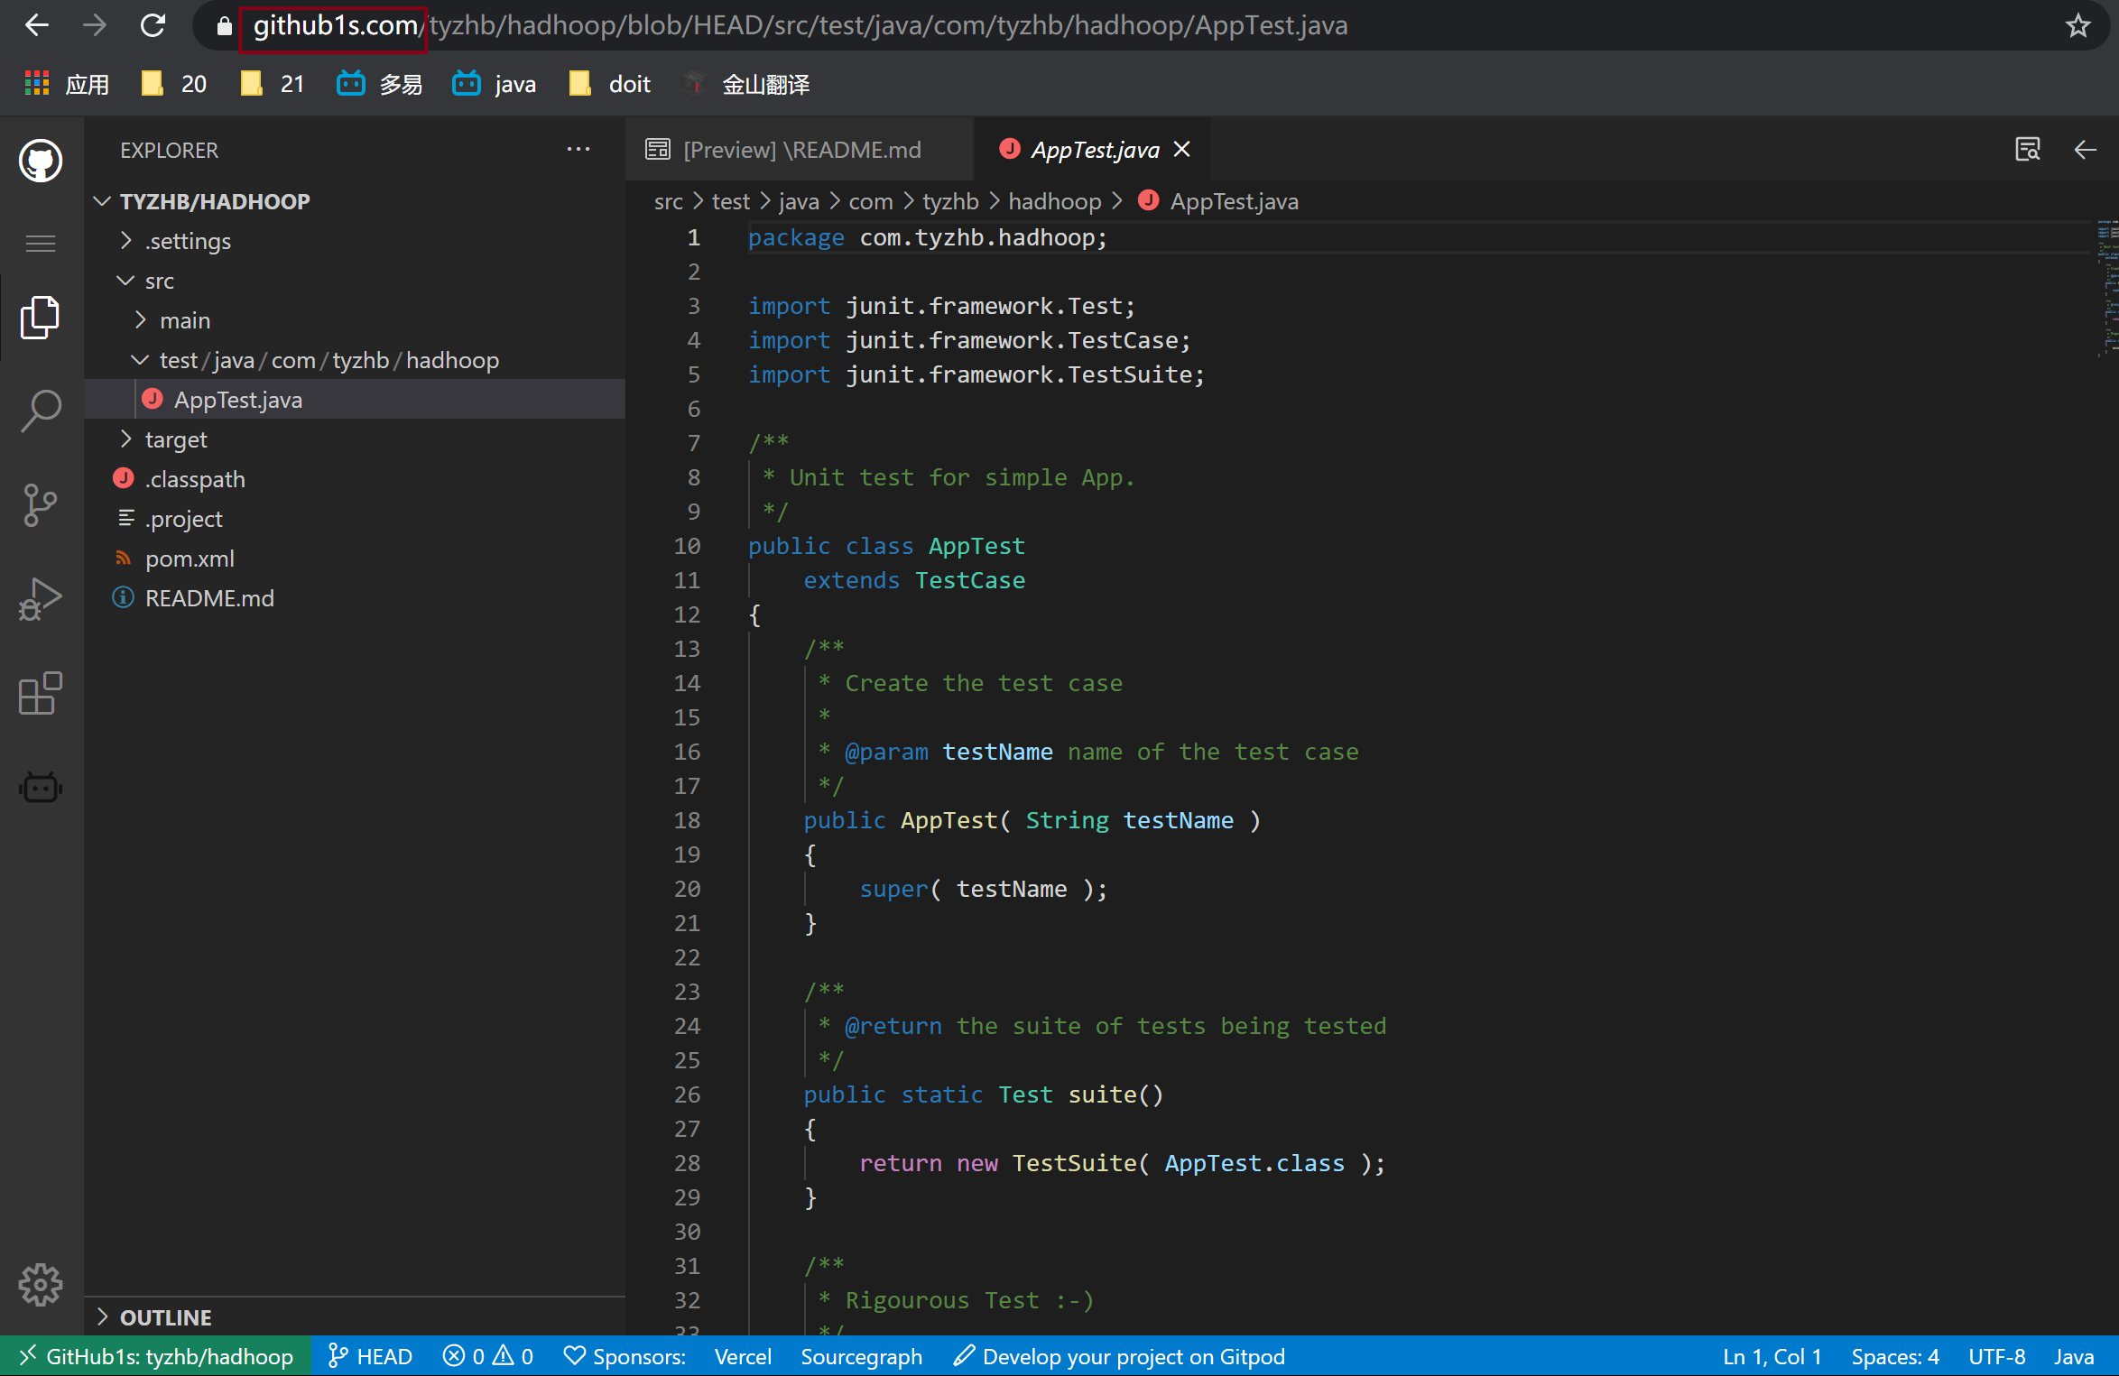Image resolution: width=2119 pixels, height=1376 pixels.
Task: Open the Source Control view icon
Action: tap(41, 505)
